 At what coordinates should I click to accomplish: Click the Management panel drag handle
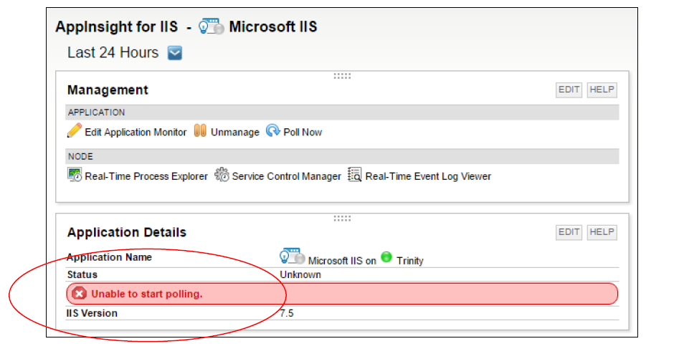pyautogui.click(x=343, y=76)
